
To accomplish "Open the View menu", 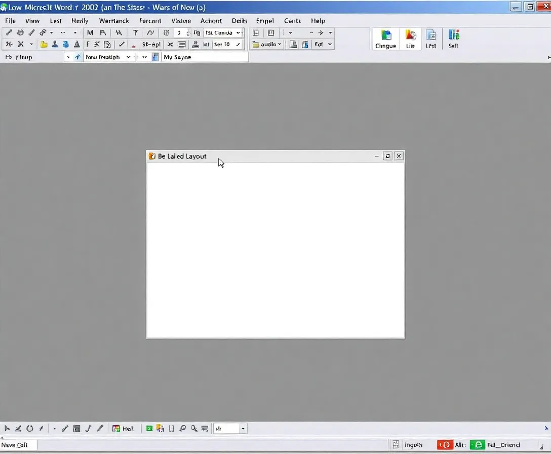I will pos(32,21).
